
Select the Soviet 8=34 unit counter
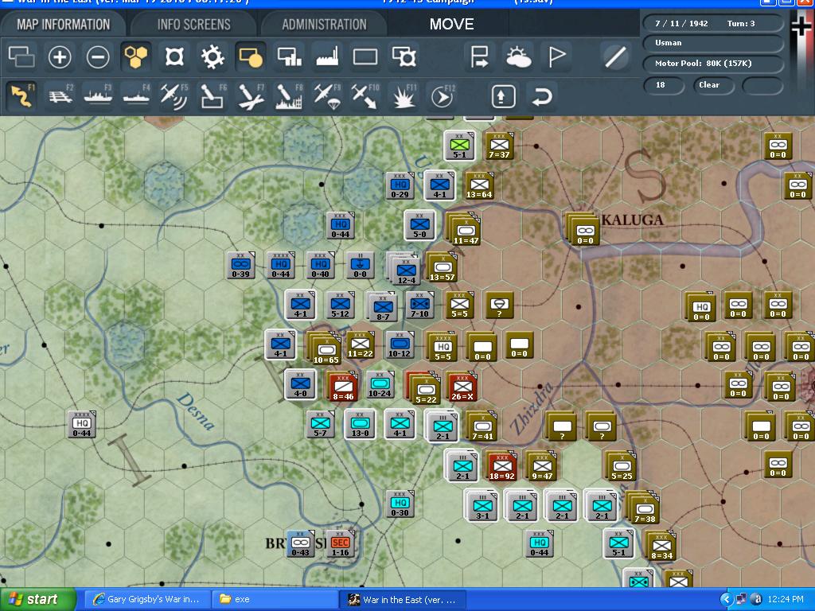click(x=661, y=546)
